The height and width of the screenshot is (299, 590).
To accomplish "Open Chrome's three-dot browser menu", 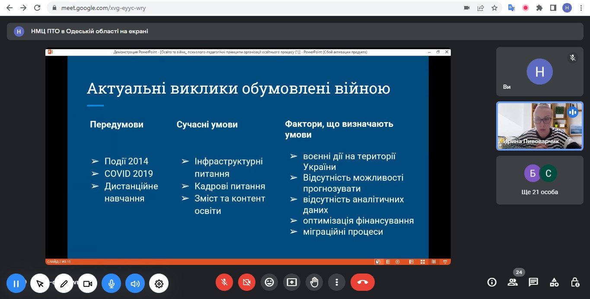I will coord(581,8).
